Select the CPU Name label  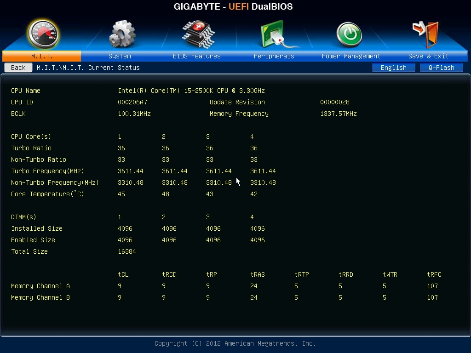[x=26, y=91]
